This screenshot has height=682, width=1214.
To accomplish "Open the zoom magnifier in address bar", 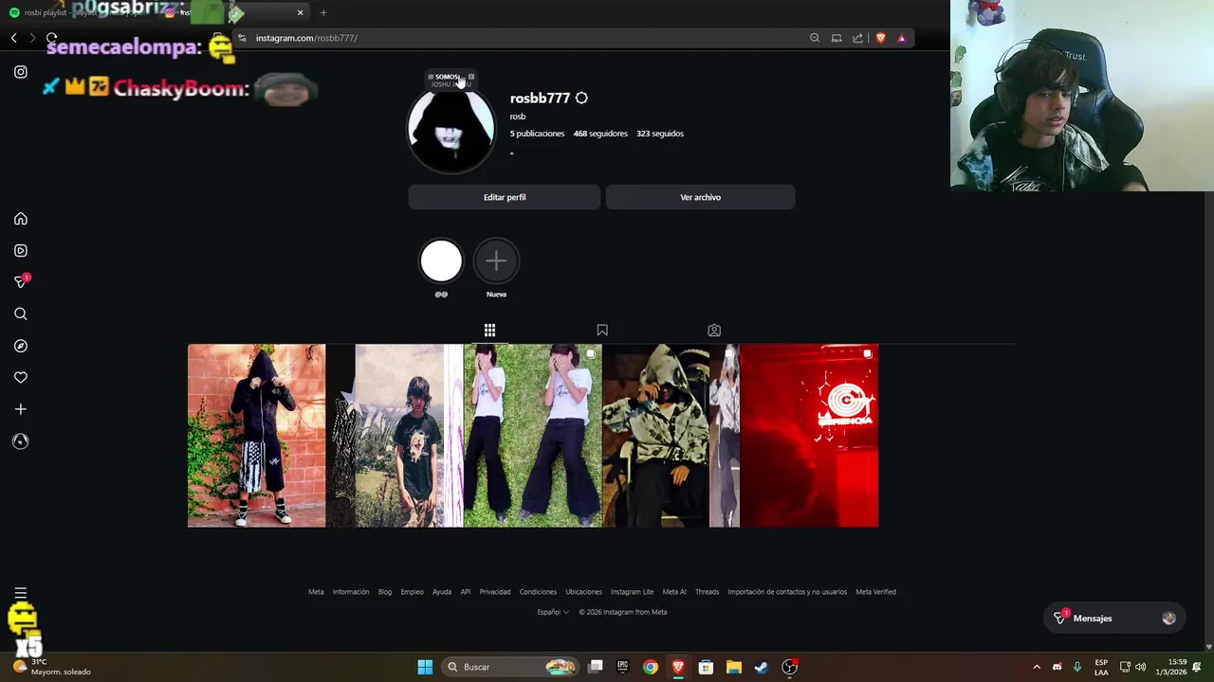I will click(815, 38).
